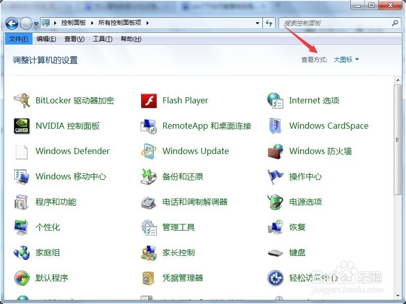Screen dimensions: 406x304
Task: Open the Flash Player text link
Action: pyautogui.click(x=185, y=100)
